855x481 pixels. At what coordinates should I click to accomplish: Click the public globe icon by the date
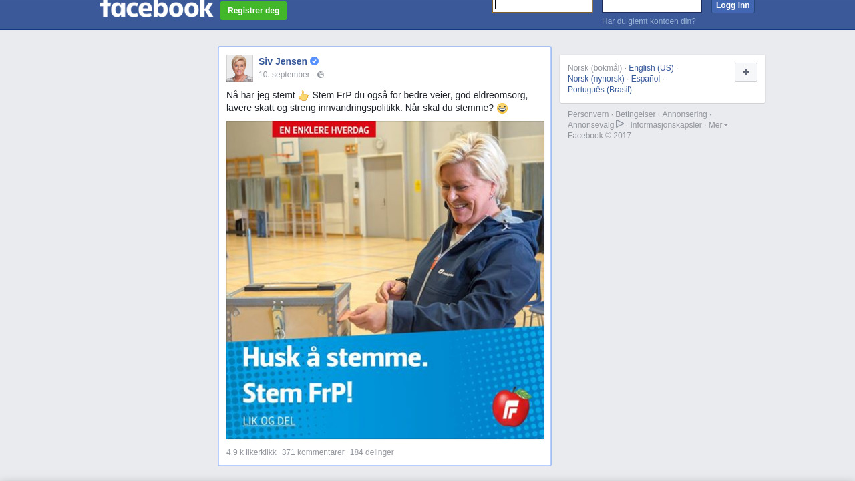321,75
